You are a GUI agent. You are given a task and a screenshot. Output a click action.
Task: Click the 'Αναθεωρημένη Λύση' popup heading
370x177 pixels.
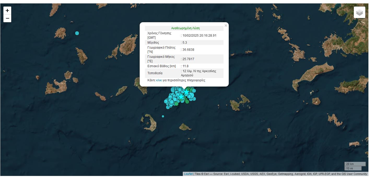(x=185, y=28)
